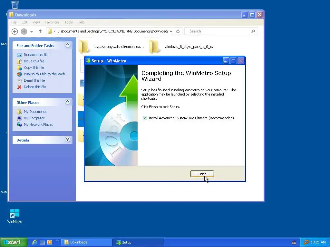Click the Start button on taskbar

tap(14, 242)
